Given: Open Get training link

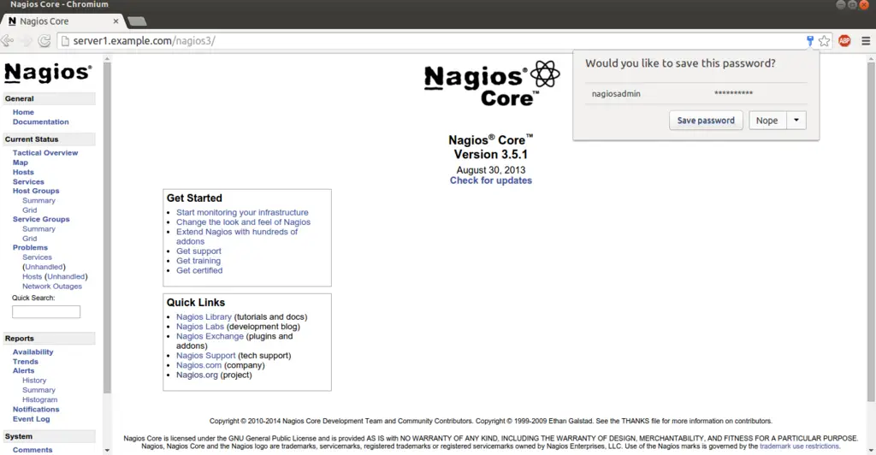Looking at the screenshot, I should pos(198,261).
